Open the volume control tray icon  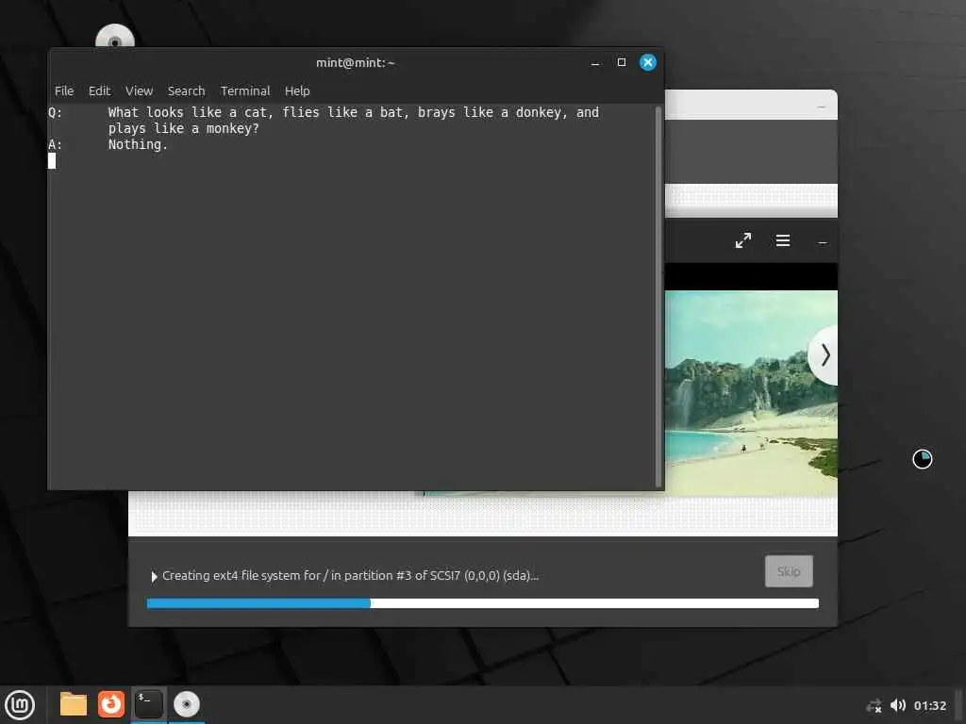[x=898, y=705]
